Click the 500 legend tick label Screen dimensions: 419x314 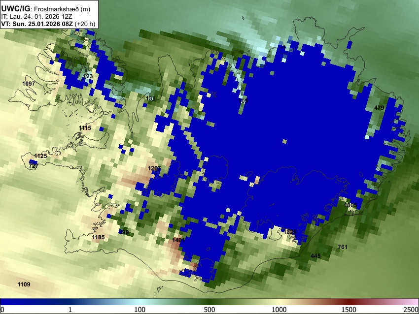click(x=209, y=310)
